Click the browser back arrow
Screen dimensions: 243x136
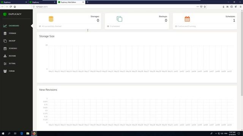click(3, 7)
